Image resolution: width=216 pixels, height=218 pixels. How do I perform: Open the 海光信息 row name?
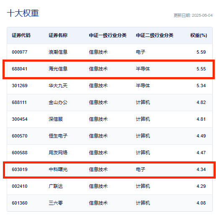(58, 69)
